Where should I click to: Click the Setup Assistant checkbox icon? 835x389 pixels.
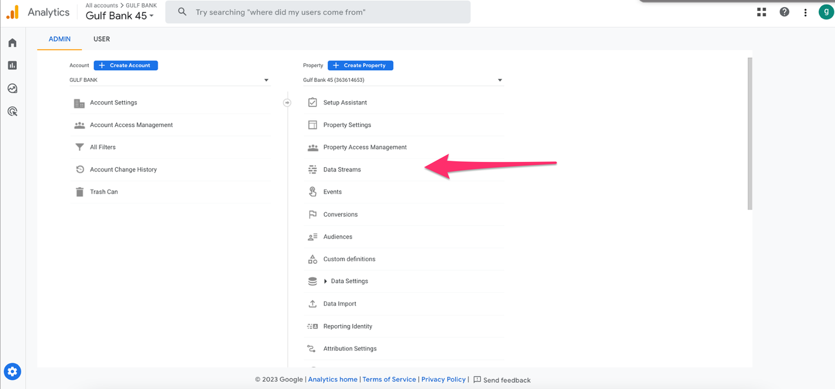click(313, 103)
